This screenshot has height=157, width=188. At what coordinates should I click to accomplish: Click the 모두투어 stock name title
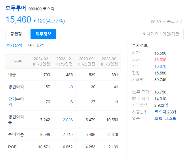(x=16, y=8)
